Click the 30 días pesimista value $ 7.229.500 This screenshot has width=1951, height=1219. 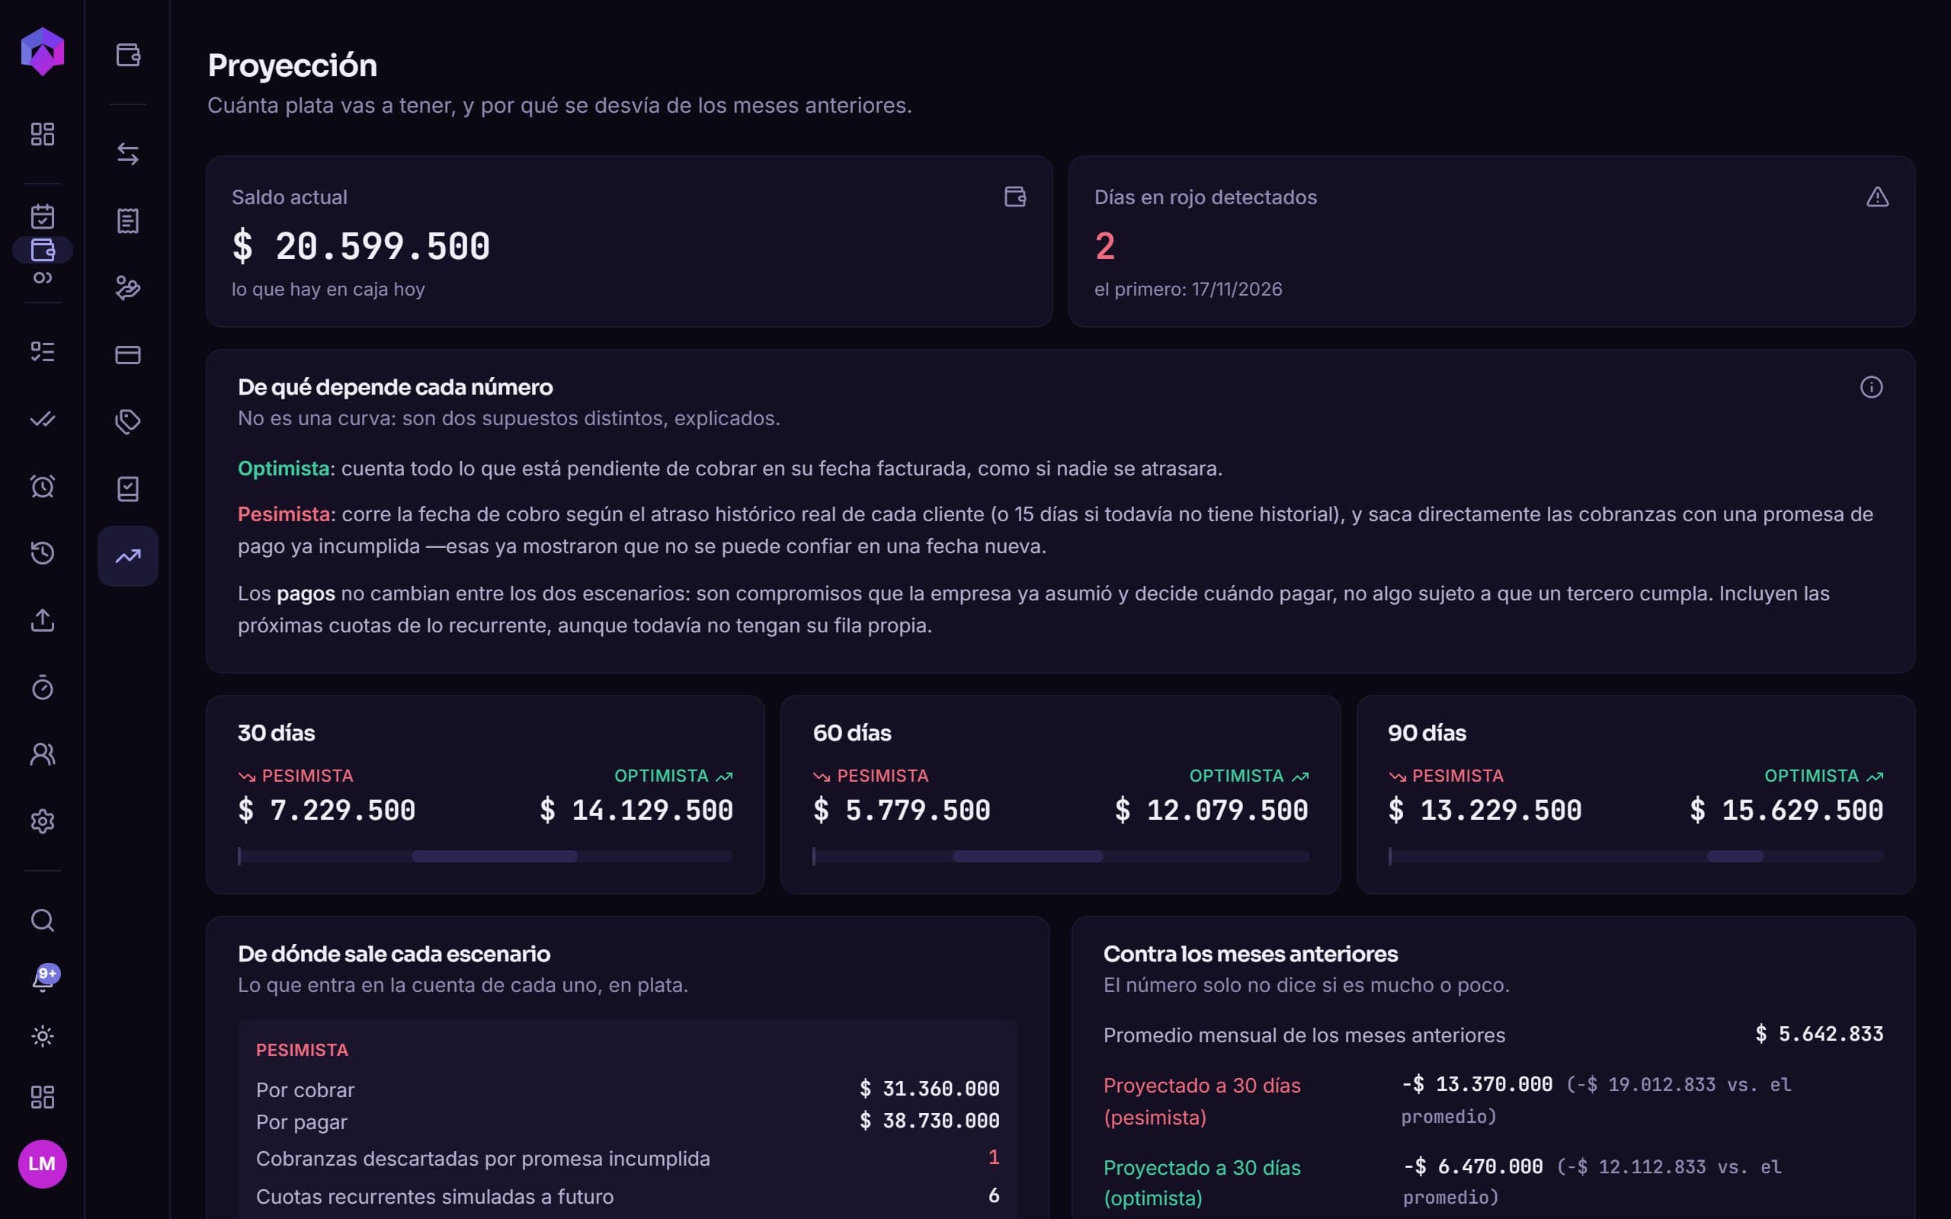click(x=326, y=810)
